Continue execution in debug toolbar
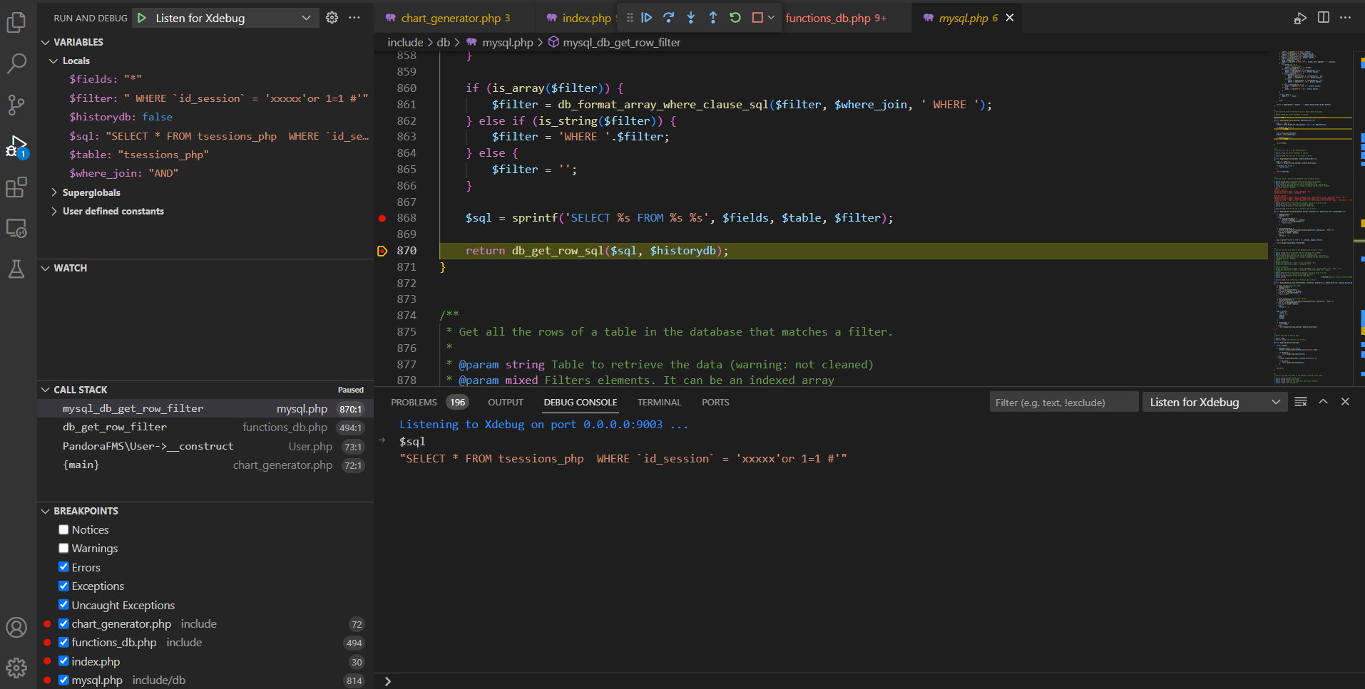The width and height of the screenshot is (1365, 689). point(647,18)
